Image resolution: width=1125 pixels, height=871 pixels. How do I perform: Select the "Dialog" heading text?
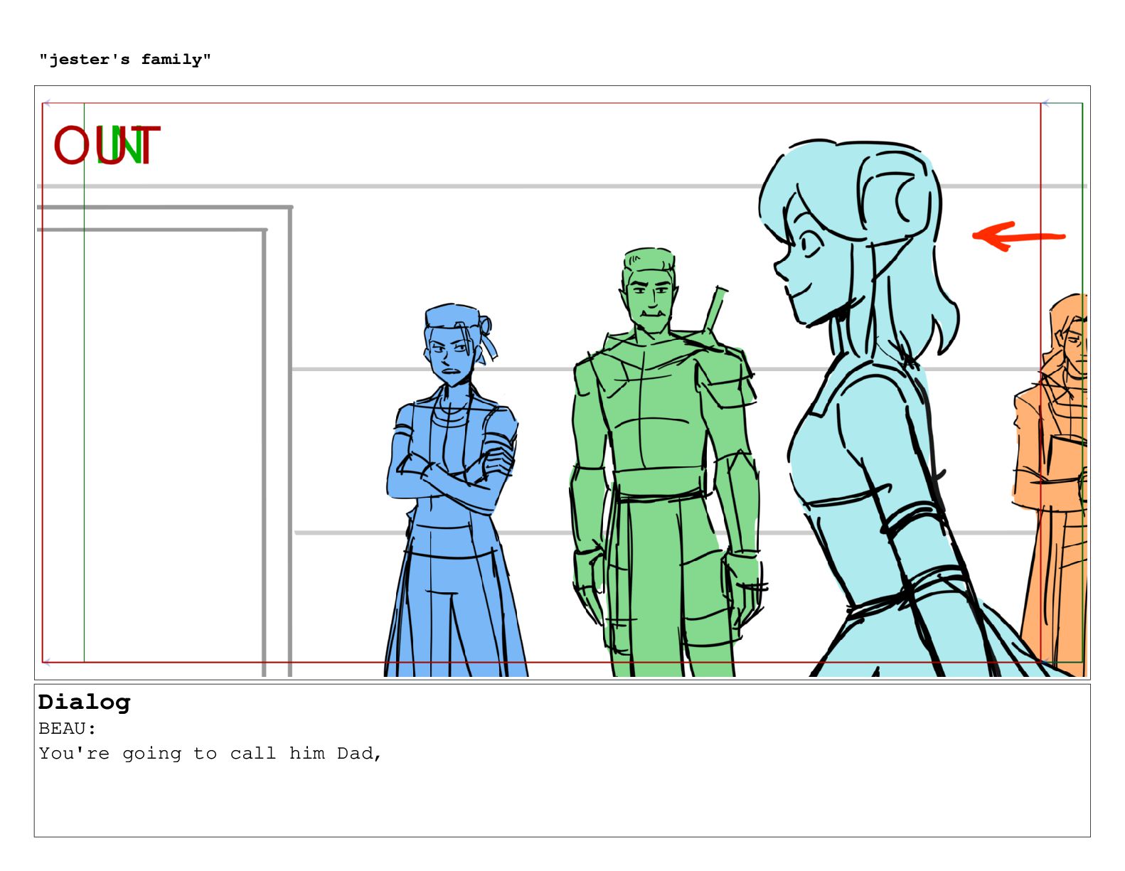(85, 702)
